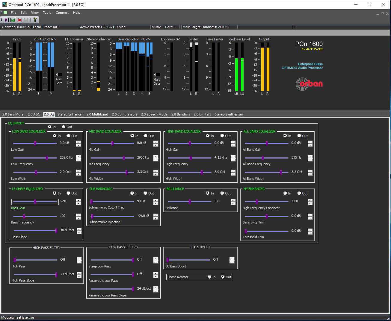
Task: Click the All Band Width up arrow
Action: pyautogui.click(x=310, y=171)
